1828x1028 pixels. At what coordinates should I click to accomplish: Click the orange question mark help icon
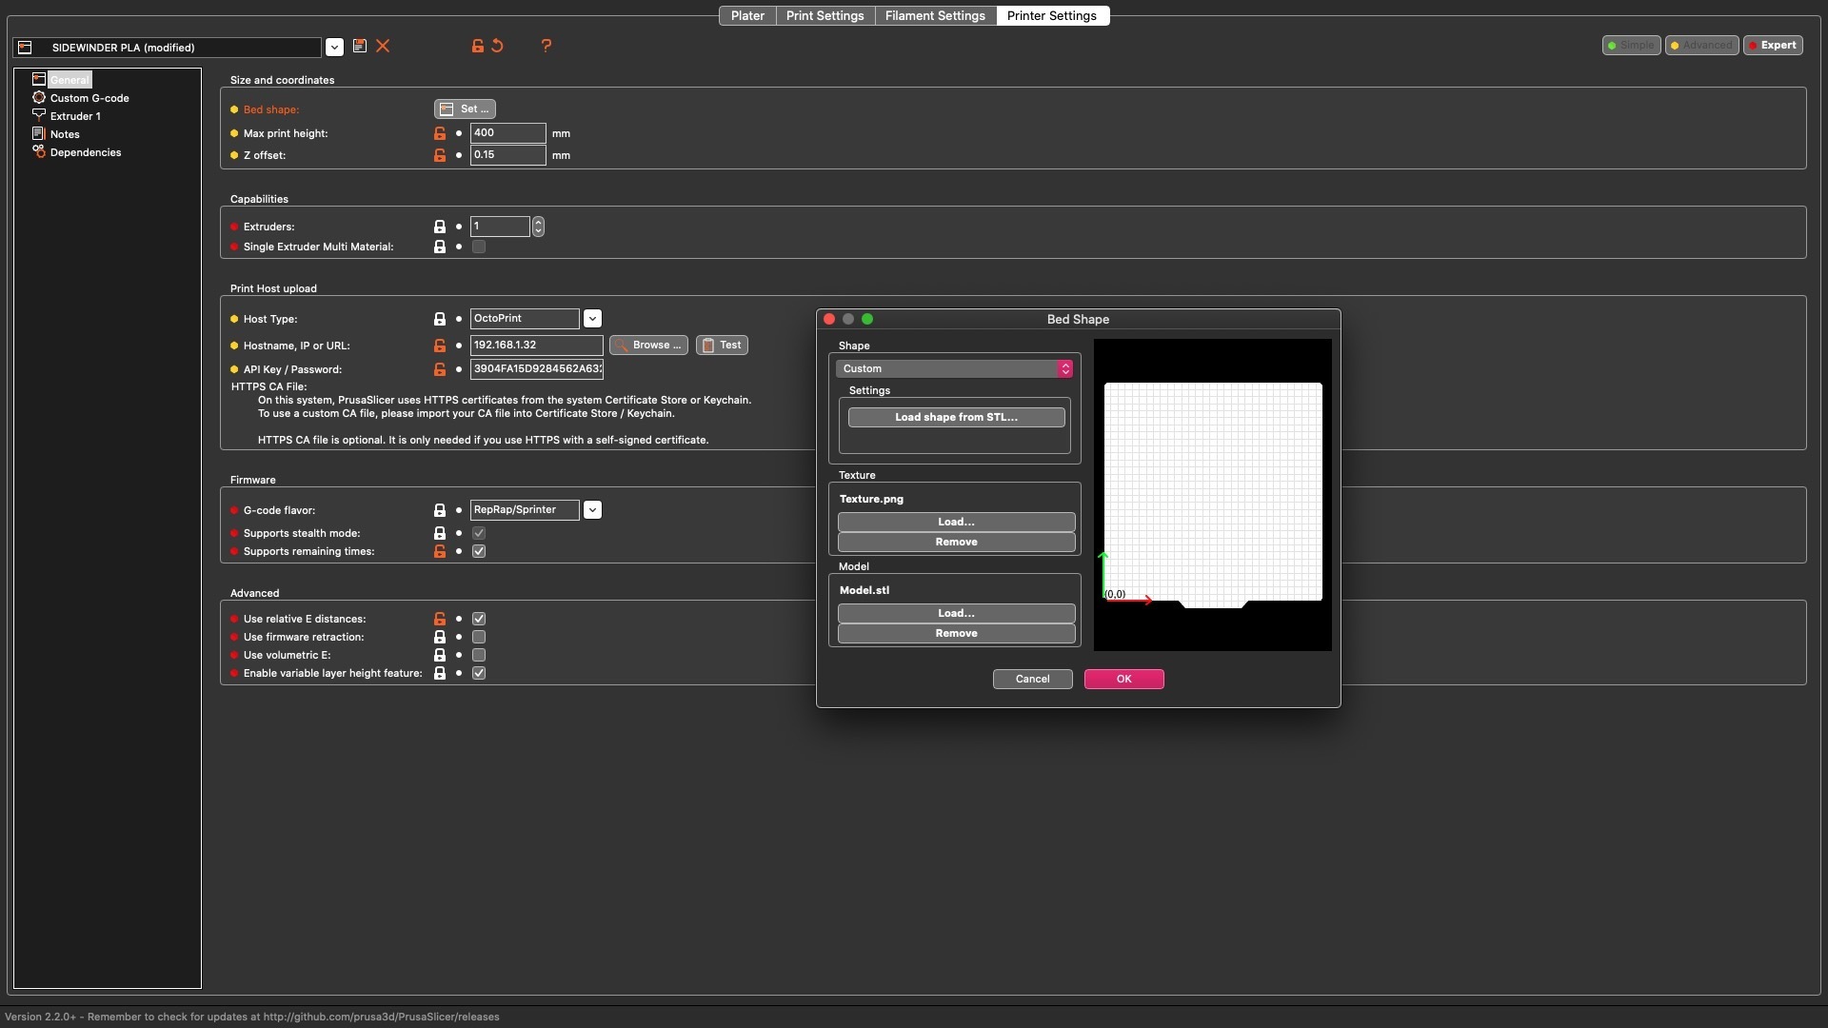pos(546,46)
